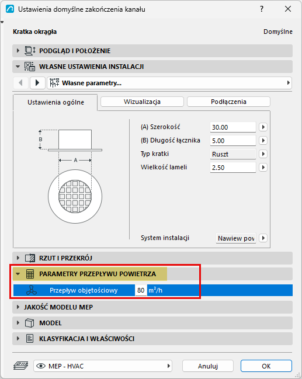This screenshot has width=302, height=379.
Task: Collapse the Własne ustawienia instalacji panel
Action: 18,67
